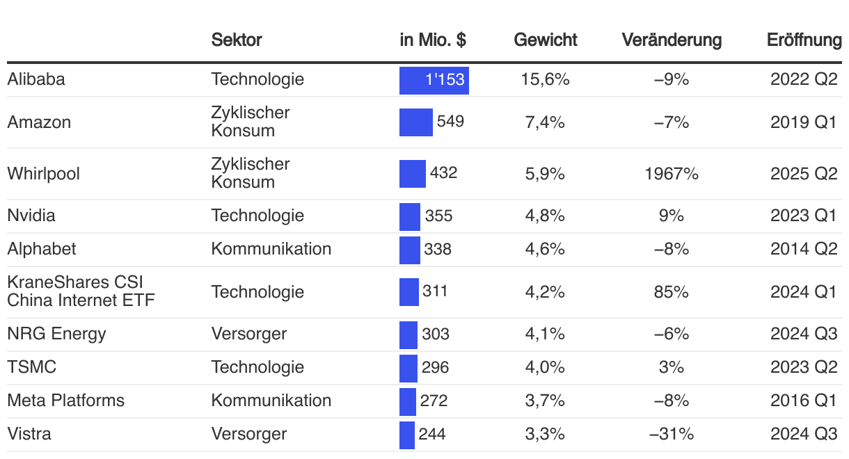Select the Alibaba blue bar showing 1'153
This screenshot has width=849, height=459.
click(x=434, y=80)
